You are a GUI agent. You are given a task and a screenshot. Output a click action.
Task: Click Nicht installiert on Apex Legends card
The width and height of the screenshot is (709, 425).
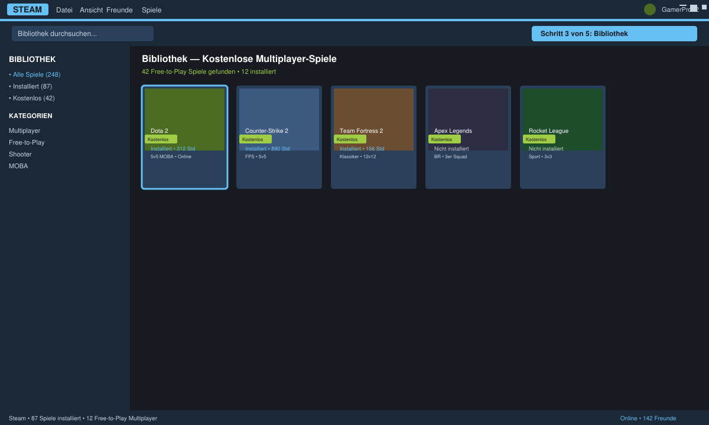point(451,149)
